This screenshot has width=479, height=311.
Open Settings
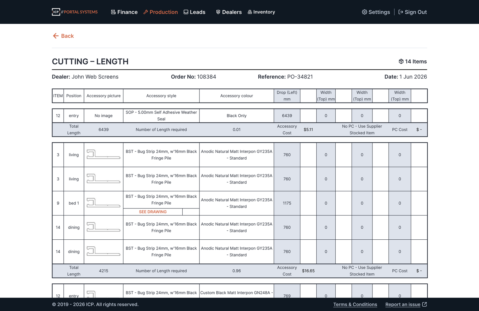pyautogui.click(x=376, y=12)
